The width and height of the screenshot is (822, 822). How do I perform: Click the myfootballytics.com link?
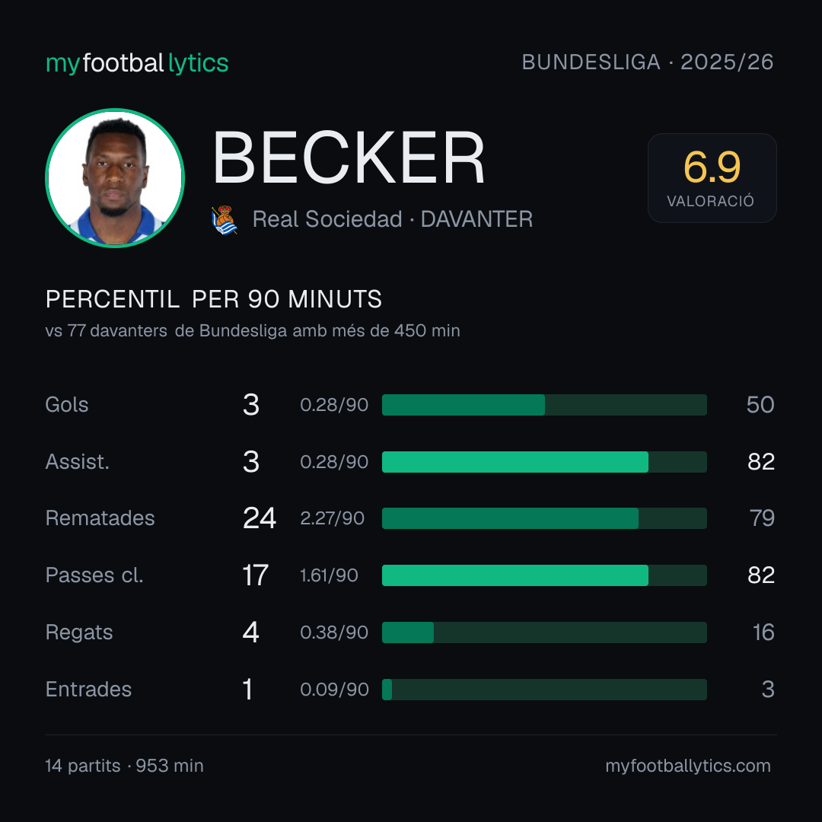(x=688, y=766)
